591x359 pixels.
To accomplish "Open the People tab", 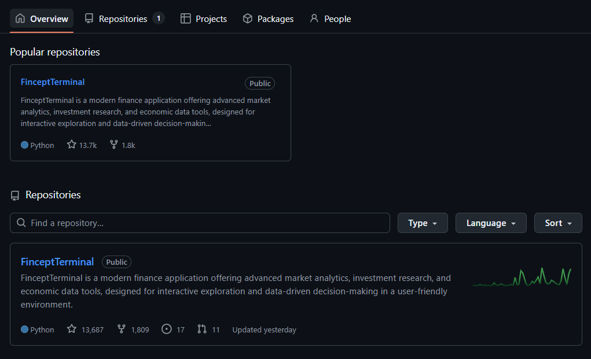I will point(330,18).
